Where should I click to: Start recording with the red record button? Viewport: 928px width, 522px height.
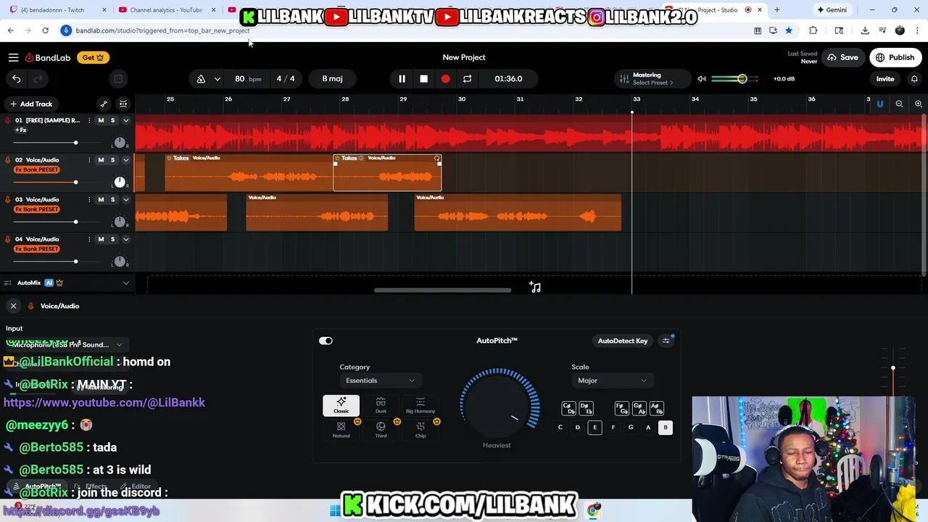tap(445, 78)
